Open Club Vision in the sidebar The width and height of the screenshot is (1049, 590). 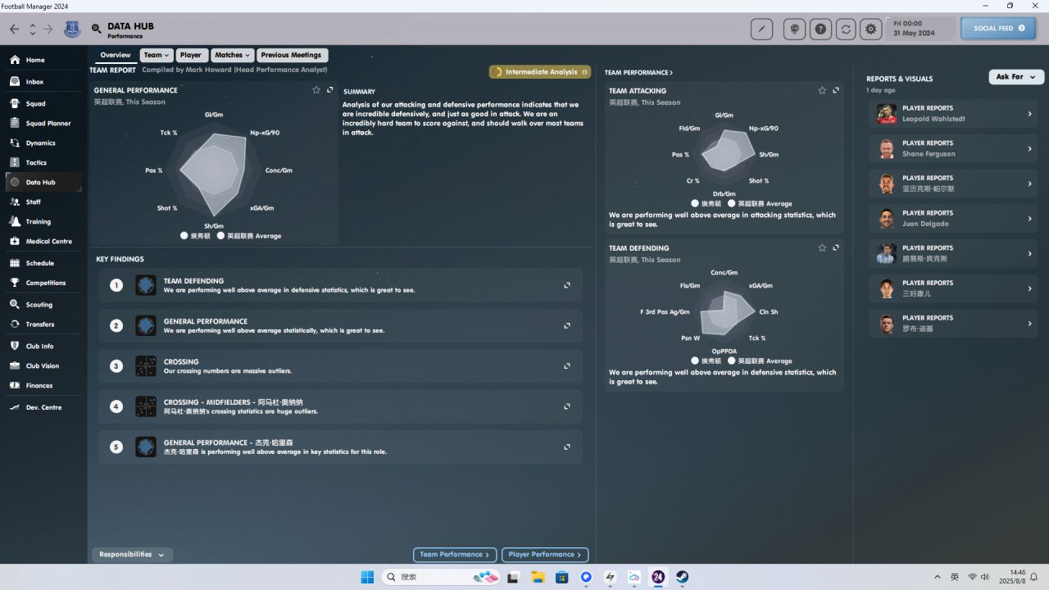point(43,366)
